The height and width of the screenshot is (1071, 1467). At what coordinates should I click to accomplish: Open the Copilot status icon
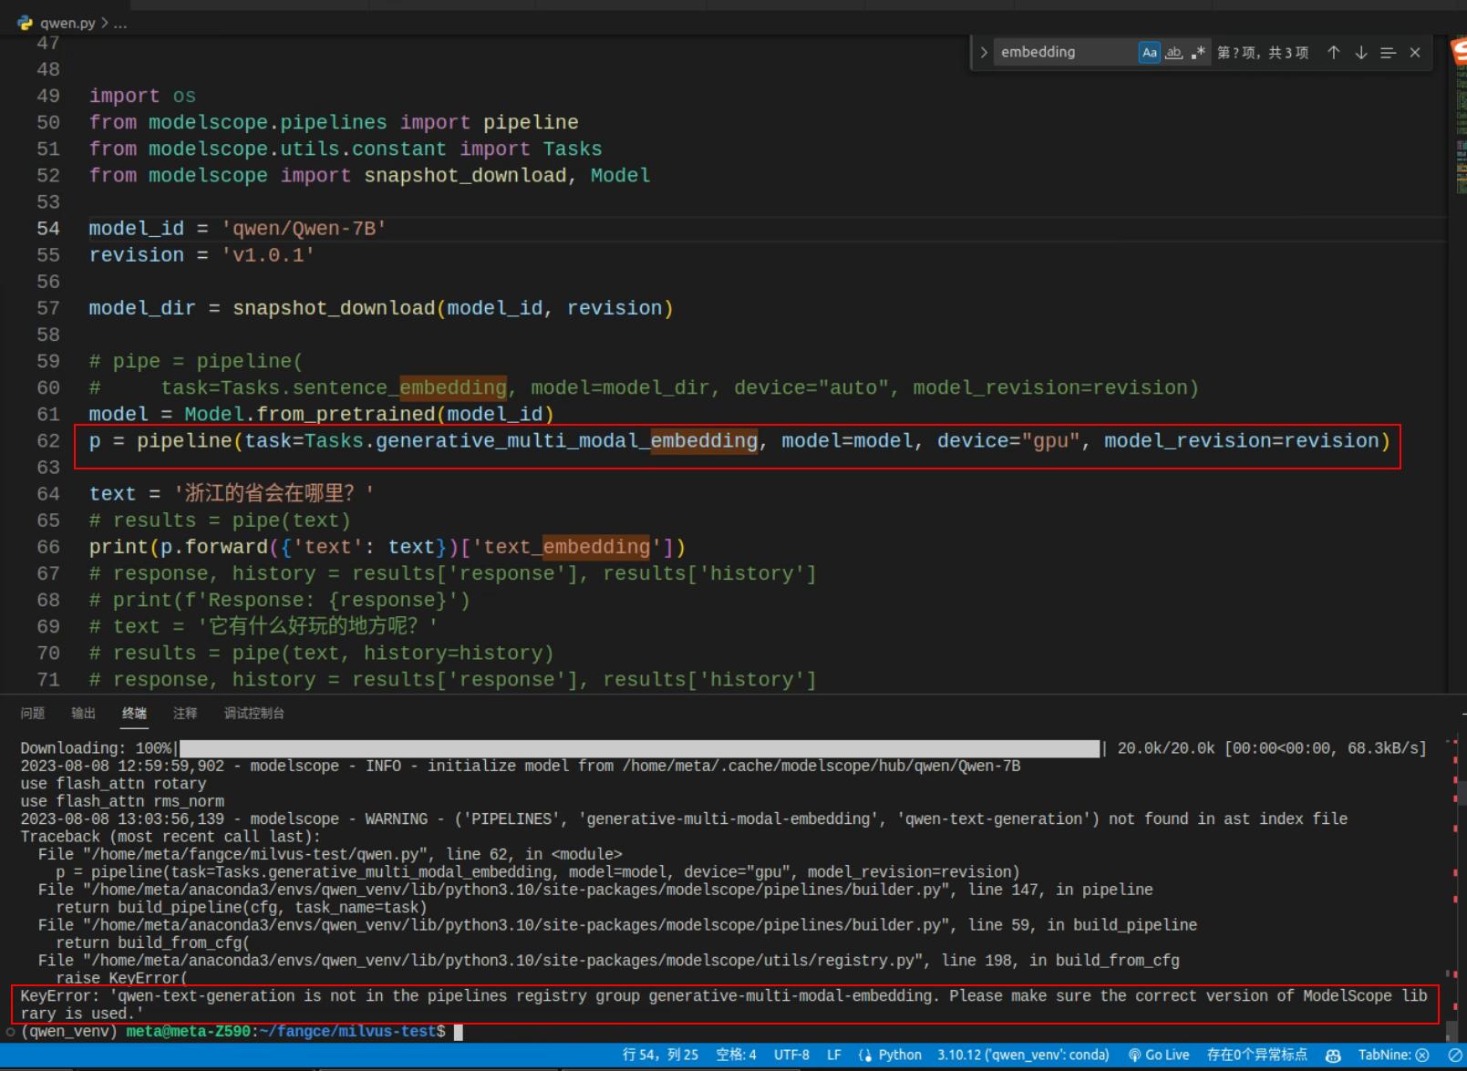(1333, 1055)
